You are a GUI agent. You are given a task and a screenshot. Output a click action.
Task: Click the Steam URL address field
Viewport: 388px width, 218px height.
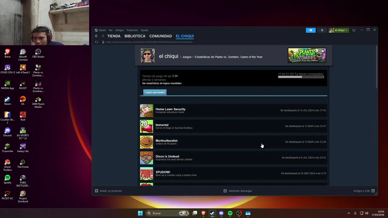(x=149, y=42)
